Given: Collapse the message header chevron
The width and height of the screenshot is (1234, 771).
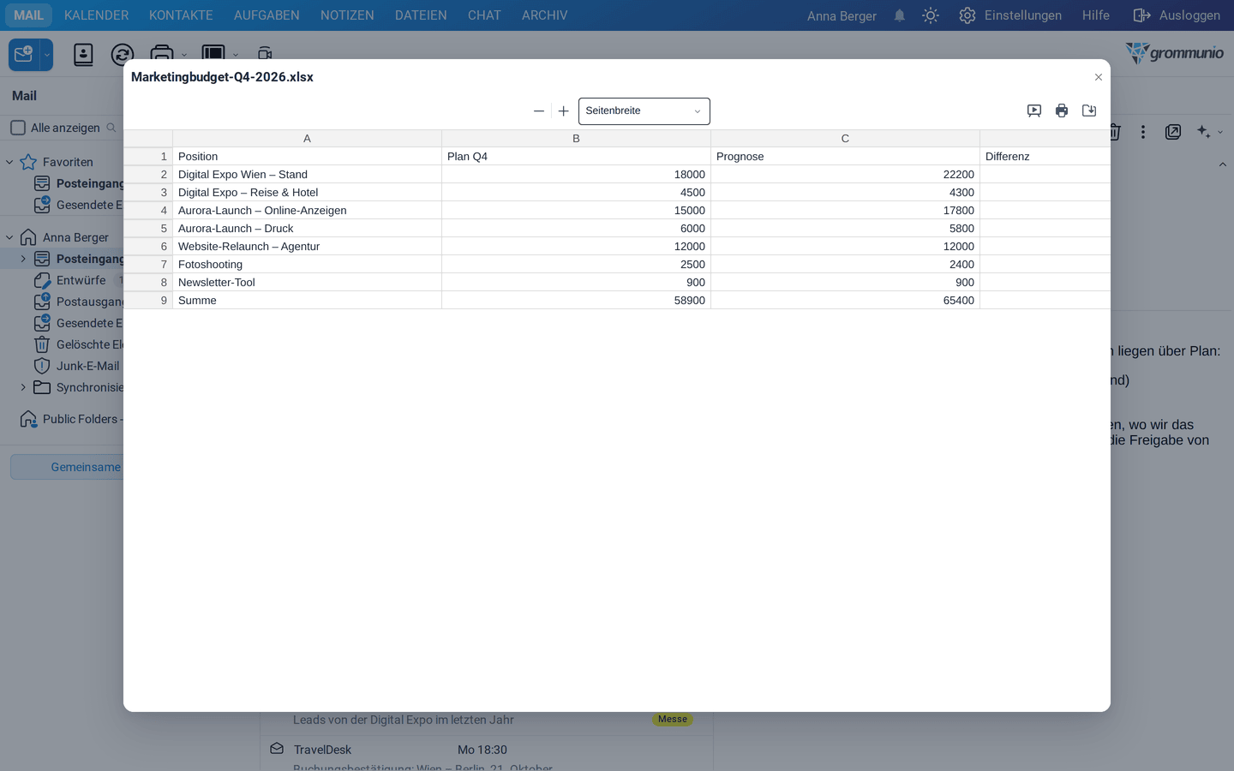Looking at the screenshot, I should click(1223, 164).
